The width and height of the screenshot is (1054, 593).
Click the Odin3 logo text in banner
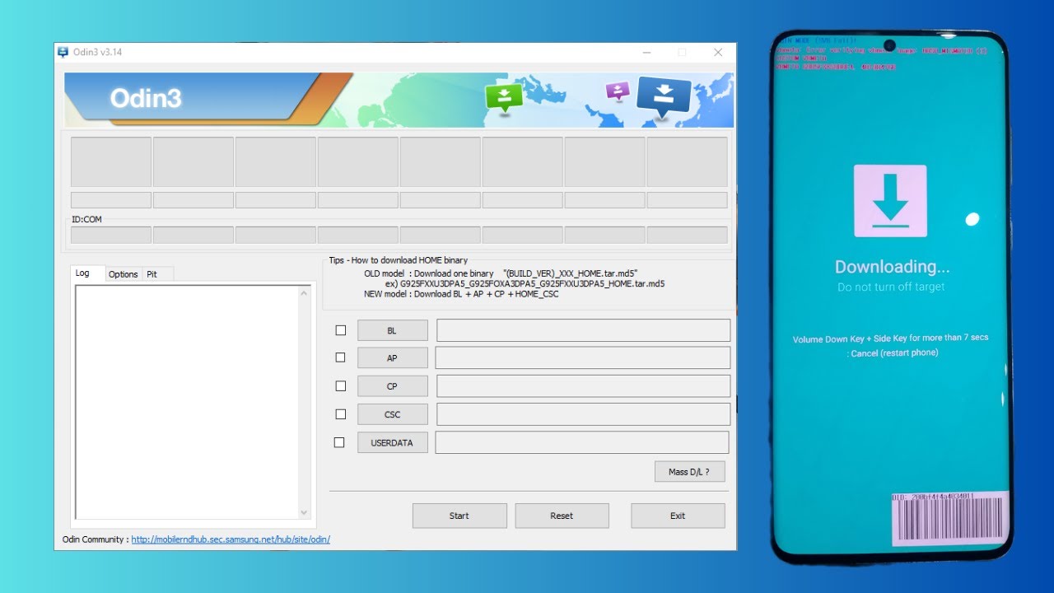(x=146, y=99)
